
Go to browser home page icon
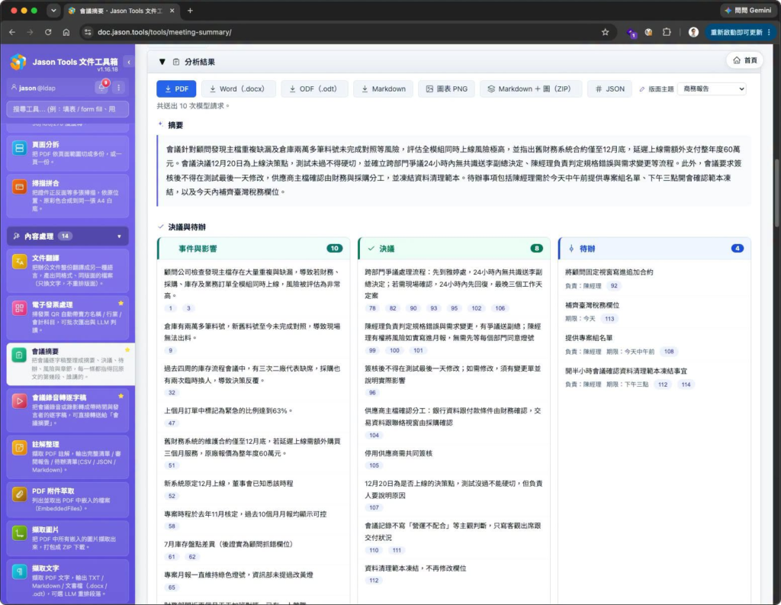[x=66, y=32]
